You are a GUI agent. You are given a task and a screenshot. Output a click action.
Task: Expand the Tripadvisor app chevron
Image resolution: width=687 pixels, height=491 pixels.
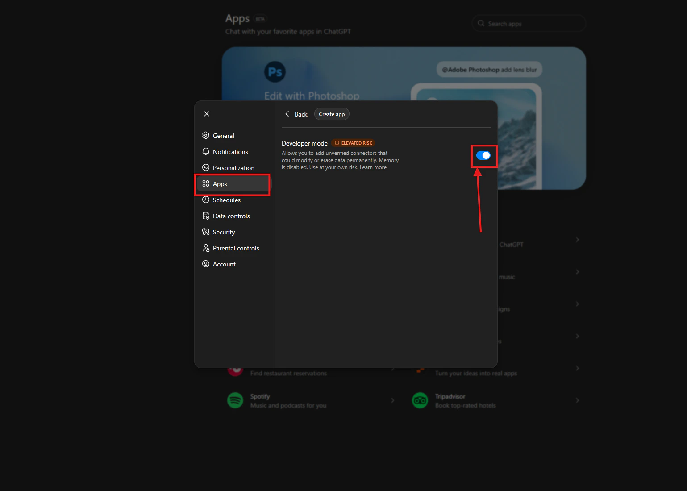(x=577, y=400)
